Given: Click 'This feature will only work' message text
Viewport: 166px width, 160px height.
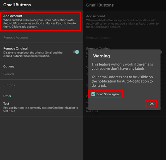Looking at the screenshot, I should pos(122,66).
